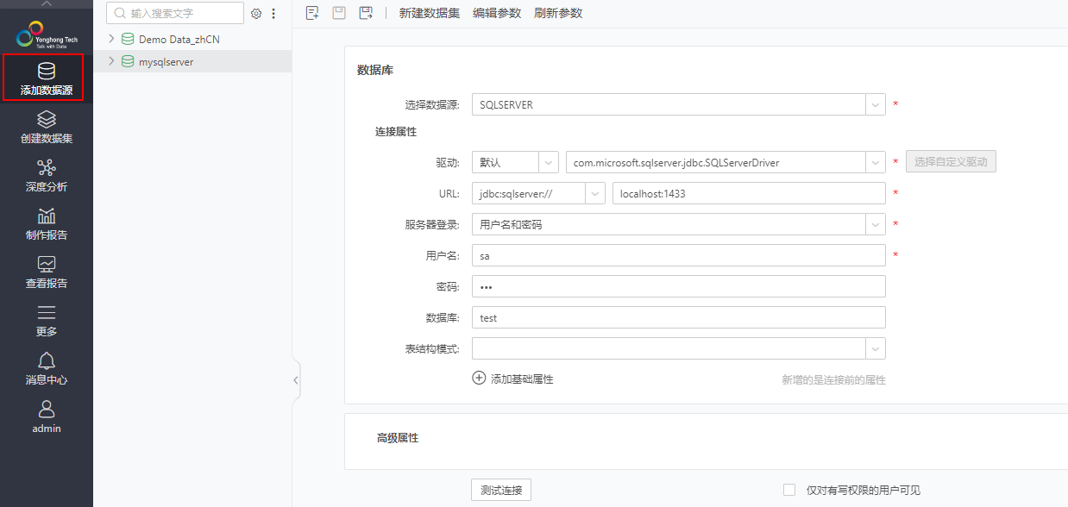Open the 消息中心 notifications icon
The image size is (1068, 507).
46,369
